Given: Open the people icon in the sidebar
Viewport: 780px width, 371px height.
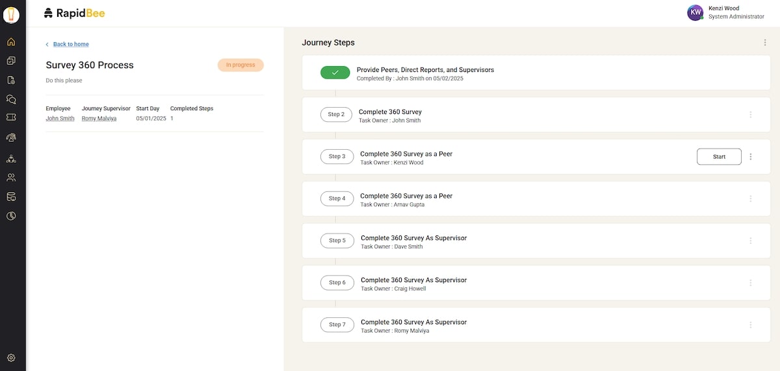Looking at the screenshot, I should tap(11, 177).
